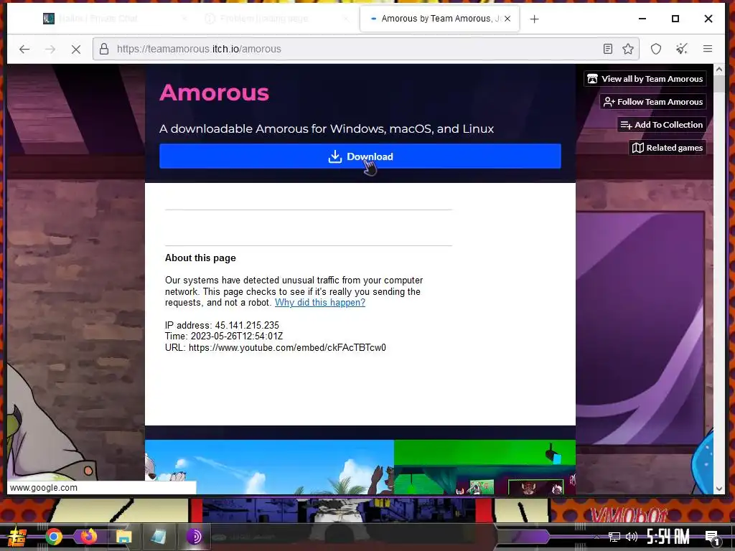Viewport: 735px width, 551px height.
Task: Click the purple Tor Browser taskbar icon
Action: (x=194, y=537)
